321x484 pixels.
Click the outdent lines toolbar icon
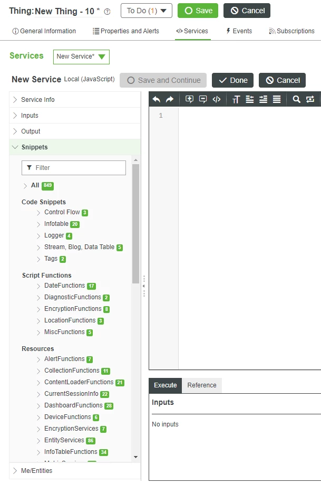tap(249, 99)
